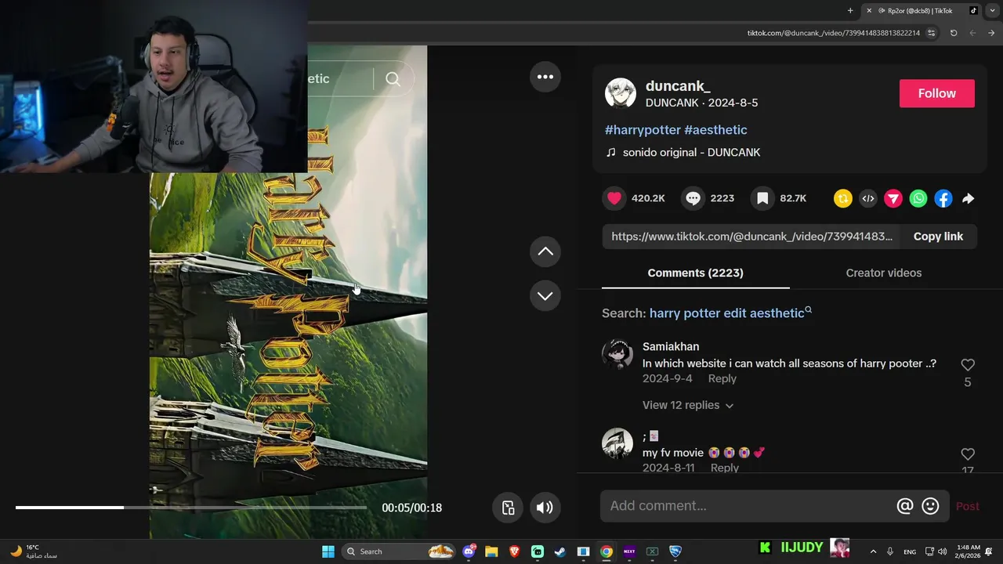The width and height of the screenshot is (1003, 564).
Task: Save video with the bookmark icon
Action: (762, 198)
